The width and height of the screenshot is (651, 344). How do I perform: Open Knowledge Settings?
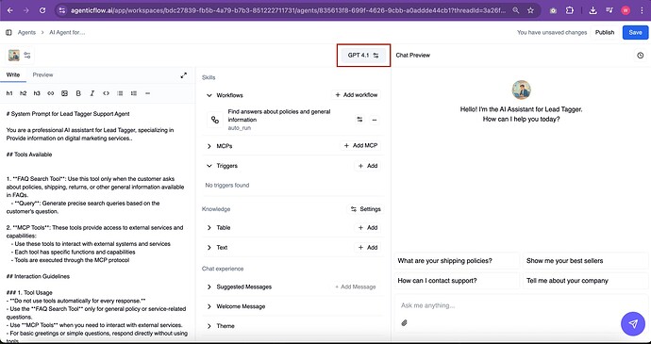(x=365, y=209)
